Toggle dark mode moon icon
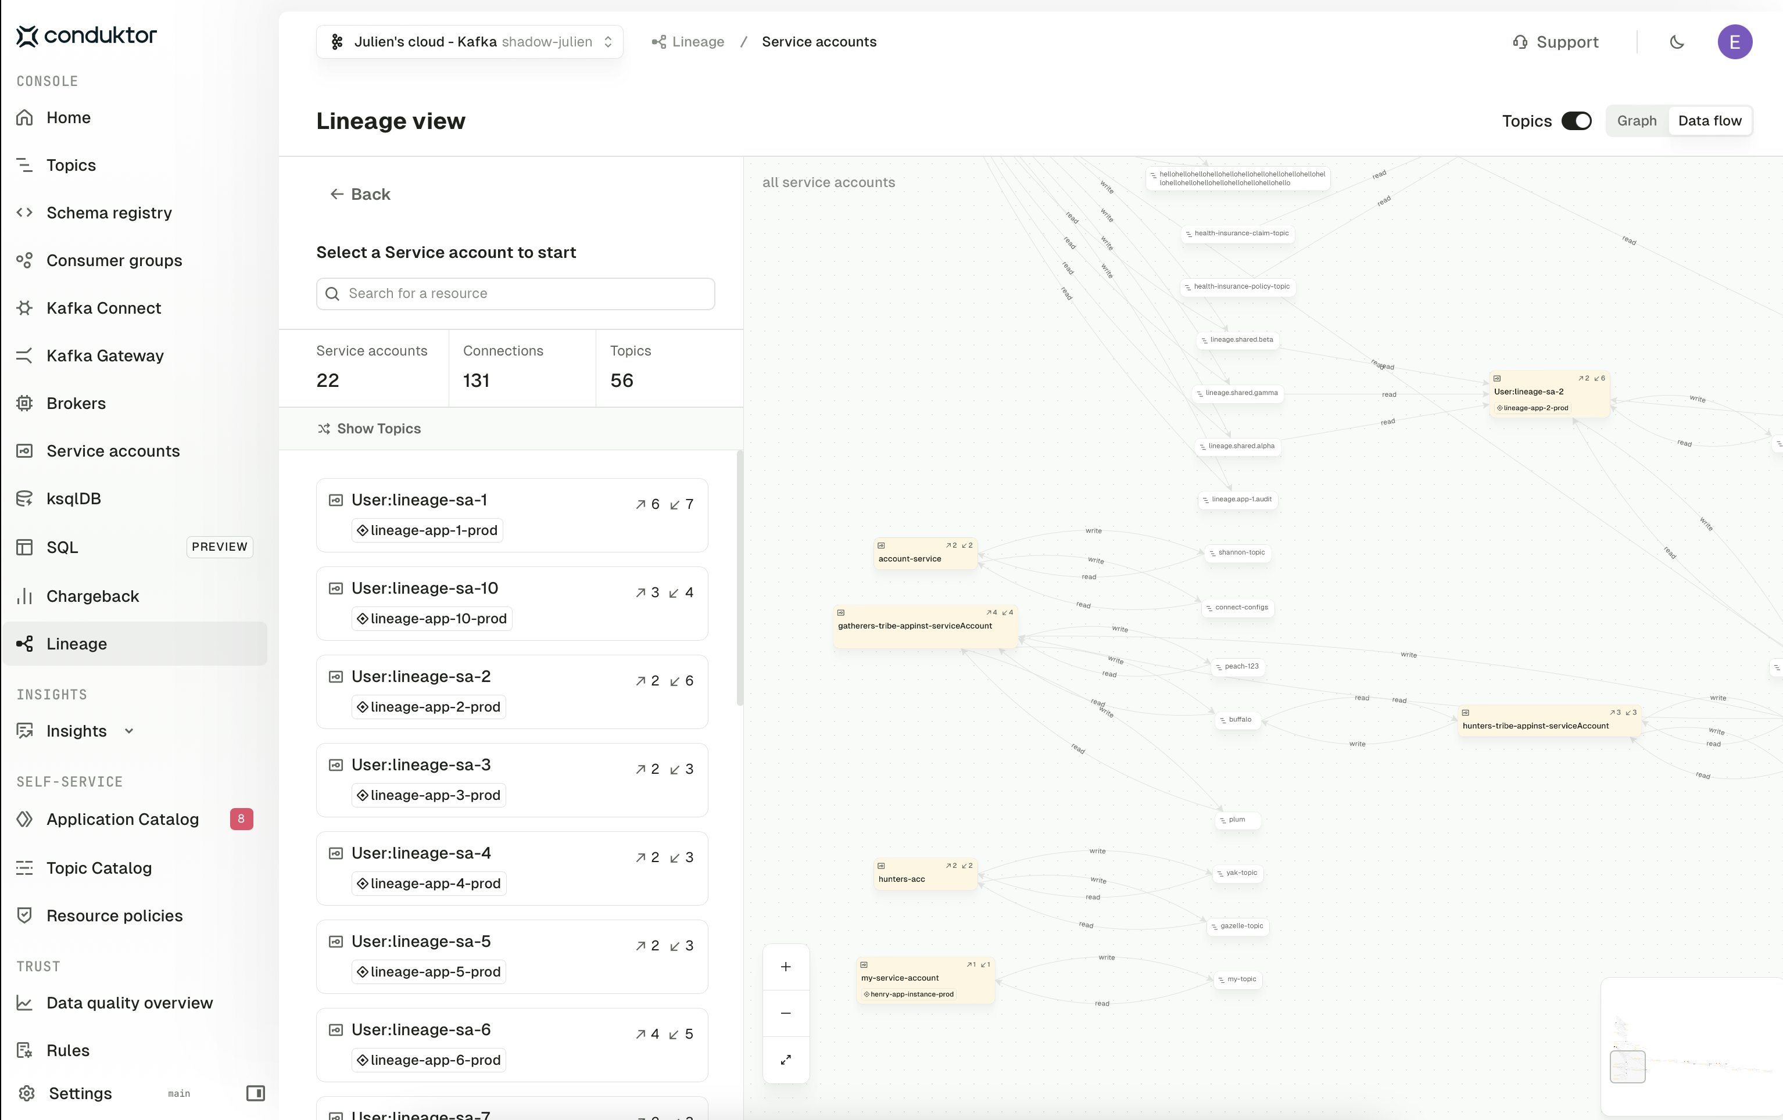Image resolution: width=1783 pixels, height=1120 pixels. [1677, 42]
